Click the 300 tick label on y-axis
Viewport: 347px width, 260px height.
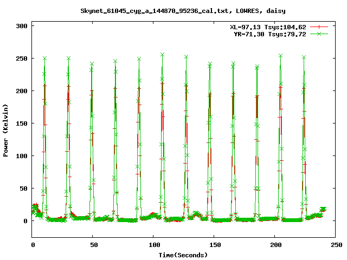[22, 26]
